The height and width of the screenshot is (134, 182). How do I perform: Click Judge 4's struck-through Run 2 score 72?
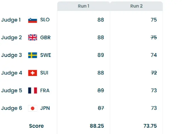(x=154, y=73)
